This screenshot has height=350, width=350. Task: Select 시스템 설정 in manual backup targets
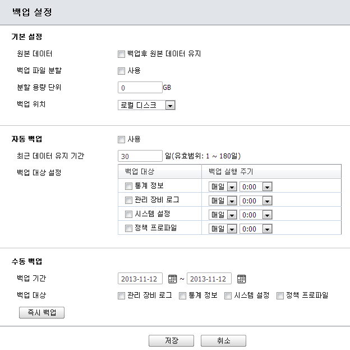tap(228, 296)
